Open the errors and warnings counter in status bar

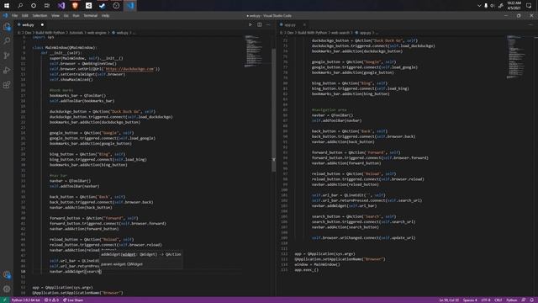[x=51, y=300]
